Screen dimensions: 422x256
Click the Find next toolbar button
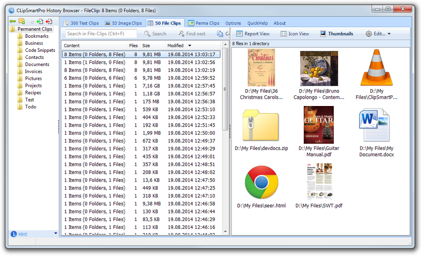(192, 34)
